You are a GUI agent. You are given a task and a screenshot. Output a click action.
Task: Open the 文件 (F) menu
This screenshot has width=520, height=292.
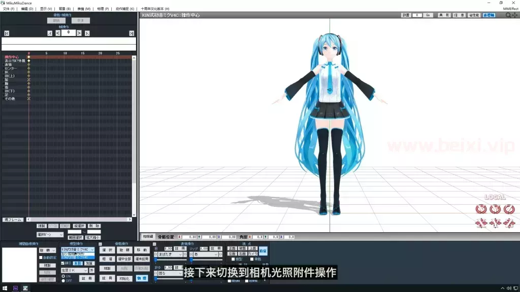click(9, 9)
